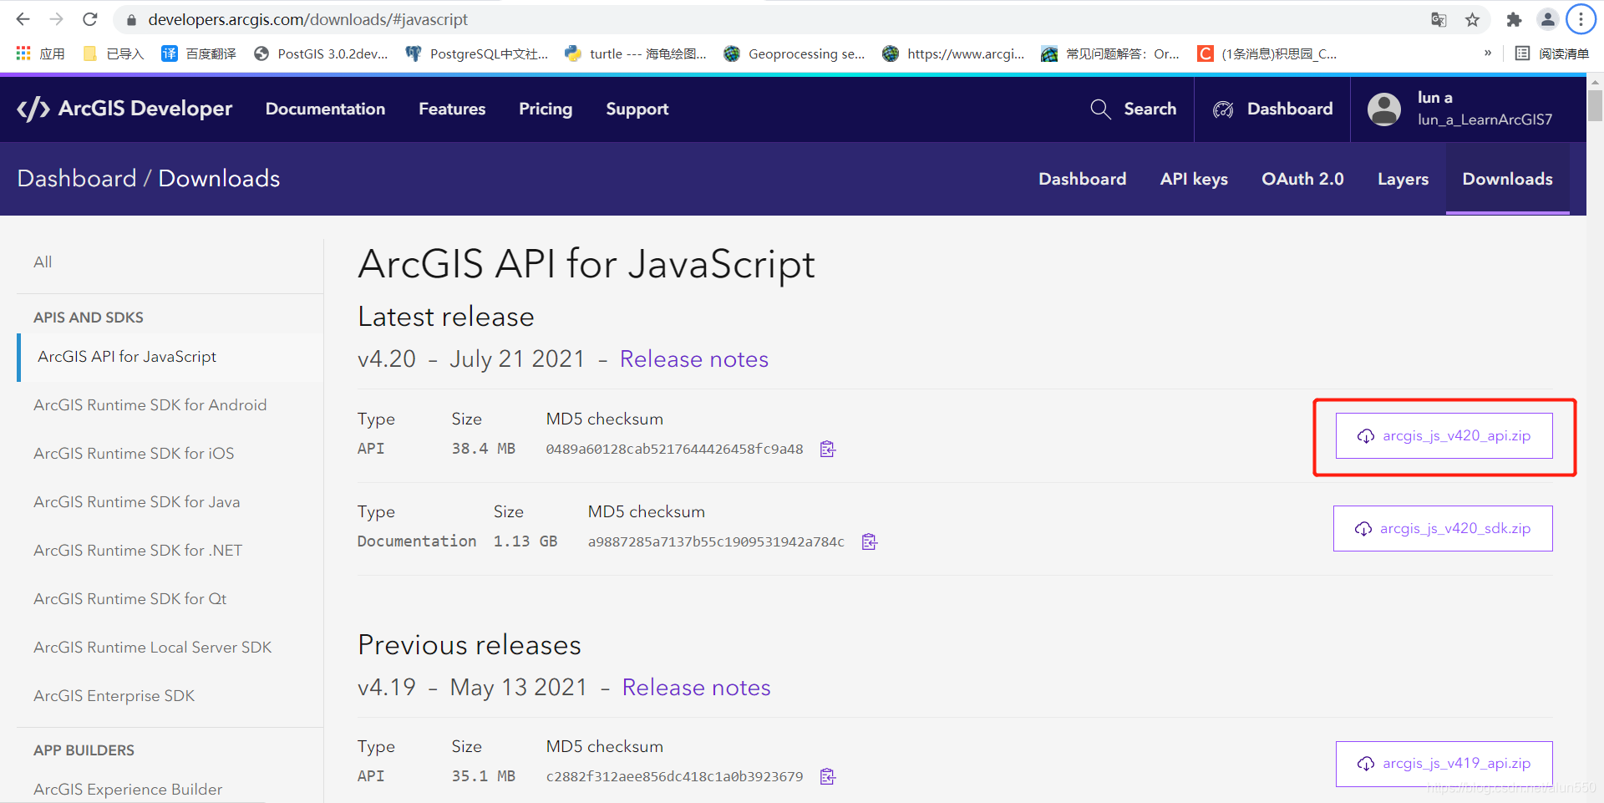Select All in the sidebar
This screenshot has height=803, width=1604.
[43, 262]
